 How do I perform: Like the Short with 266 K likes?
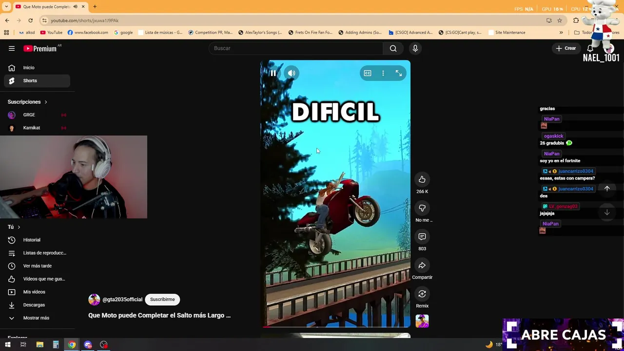tap(422, 179)
